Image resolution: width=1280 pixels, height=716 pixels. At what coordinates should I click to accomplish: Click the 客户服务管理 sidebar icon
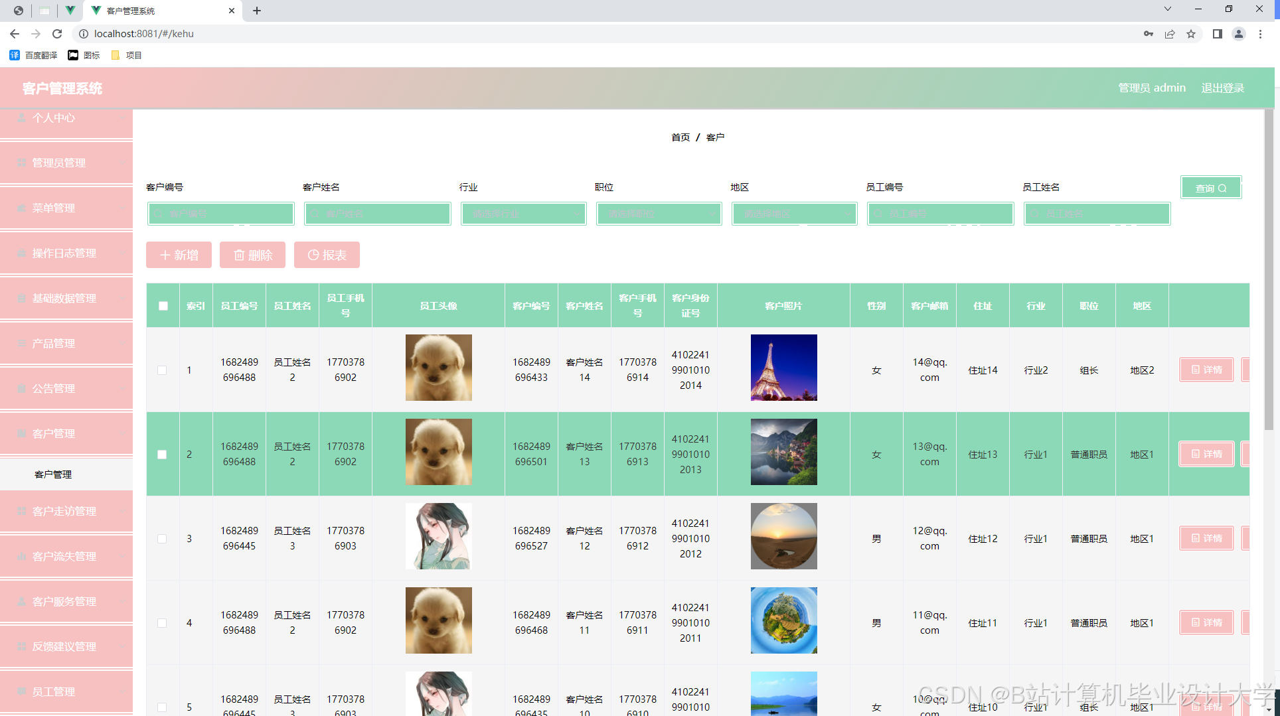click(22, 602)
